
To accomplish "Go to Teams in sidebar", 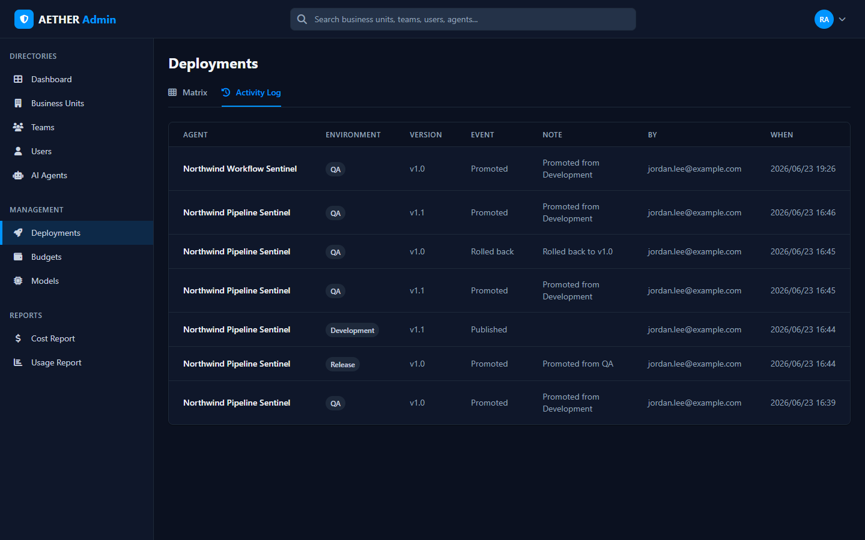I will 77,127.
